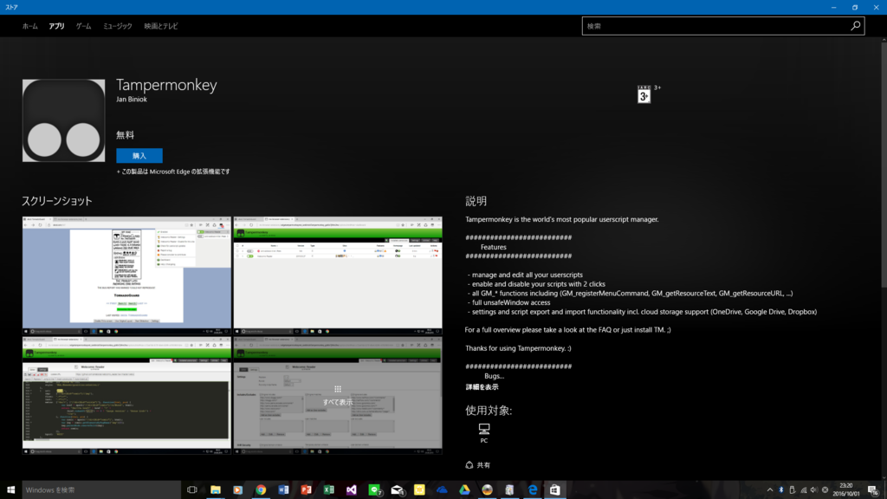This screenshot has height=499, width=887.
Task: Go to the ホーム tab
Action: (x=30, y=26)
